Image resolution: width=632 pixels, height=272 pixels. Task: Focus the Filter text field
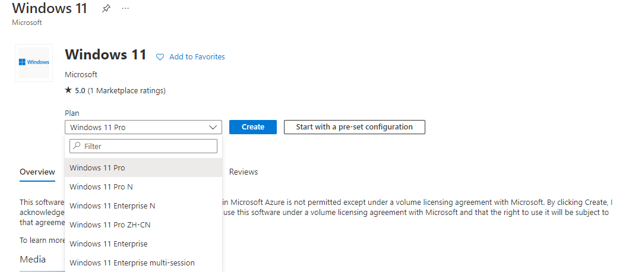[148, 146]
